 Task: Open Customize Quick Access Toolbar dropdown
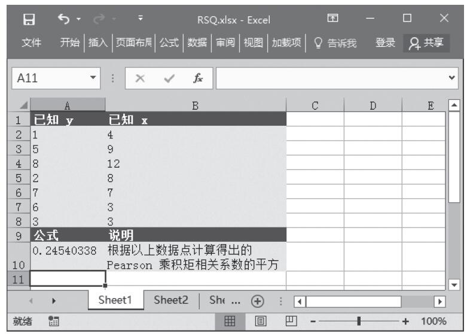click(139, 20)
